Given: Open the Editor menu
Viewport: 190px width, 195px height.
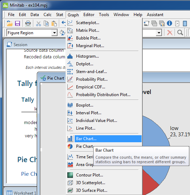Looking at the screenshot, I should (x=89, y=15).
